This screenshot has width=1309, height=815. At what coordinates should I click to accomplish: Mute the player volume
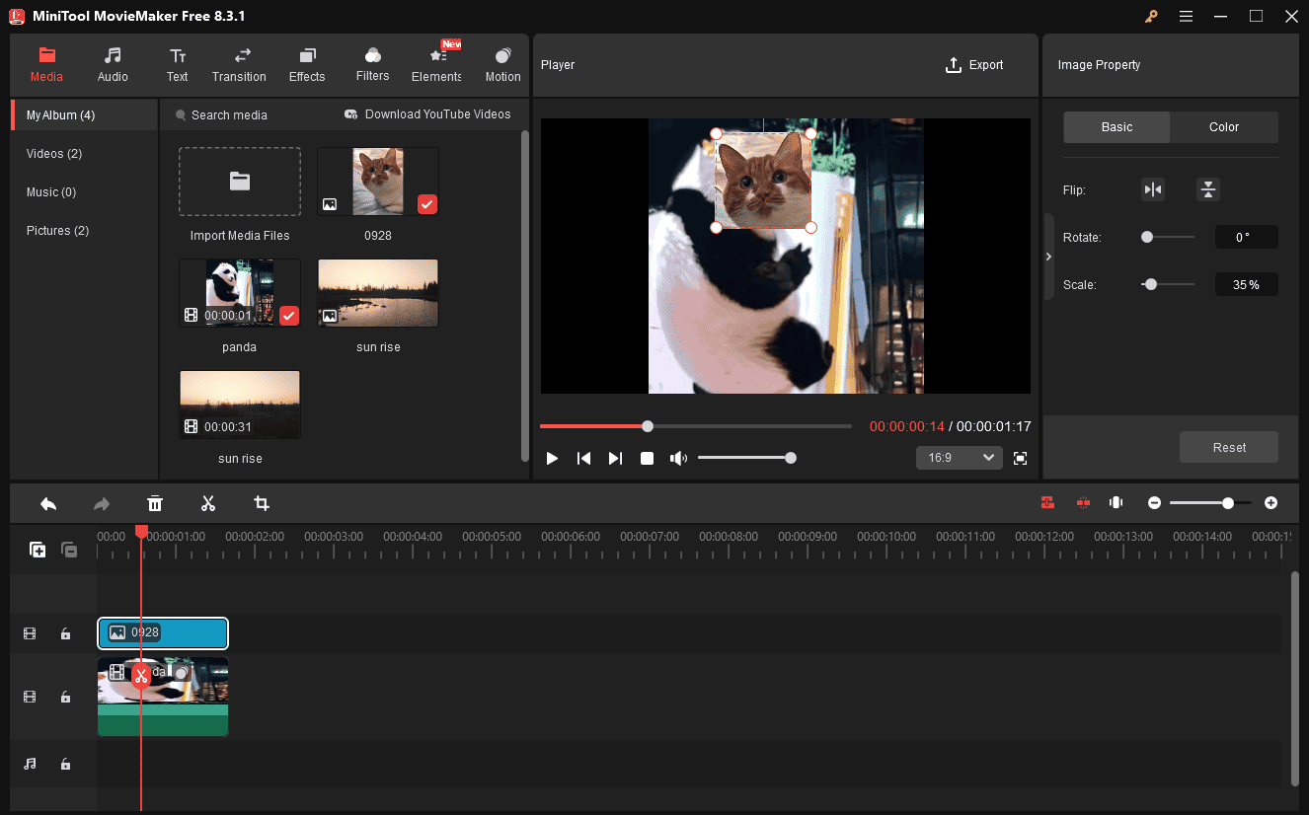(679, 457)
